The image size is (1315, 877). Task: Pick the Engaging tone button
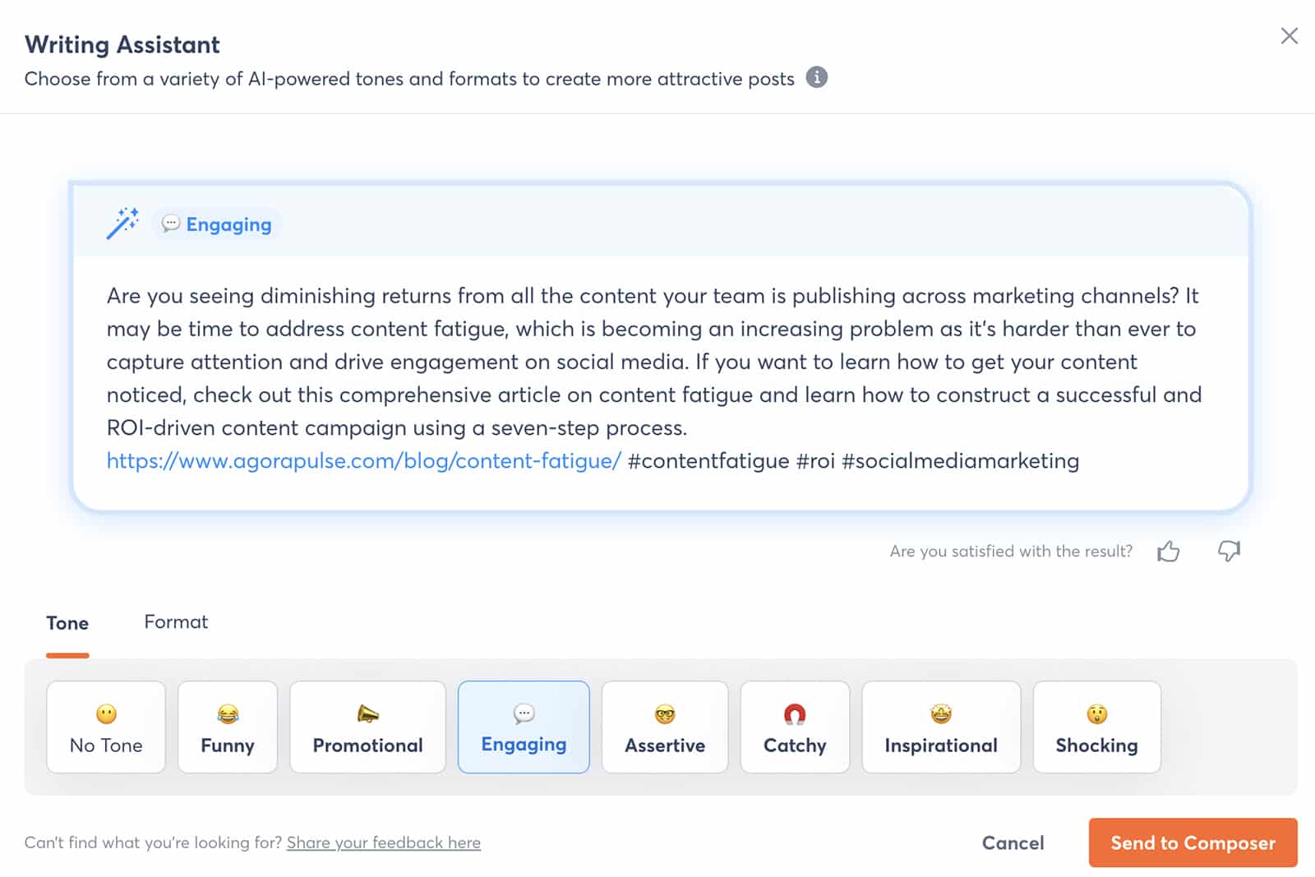click(524, 727)
